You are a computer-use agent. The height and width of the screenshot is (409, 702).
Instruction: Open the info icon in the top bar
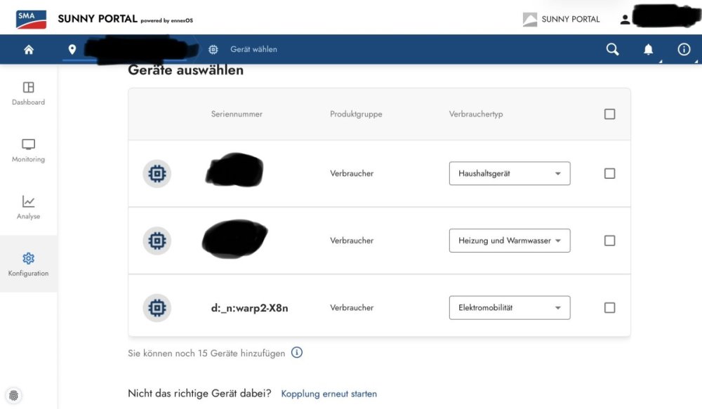[684, 49]
